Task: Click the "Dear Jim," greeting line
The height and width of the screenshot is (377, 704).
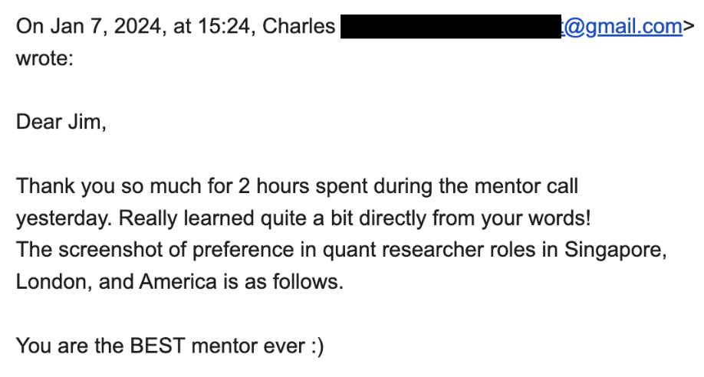Action: point(61,122)
